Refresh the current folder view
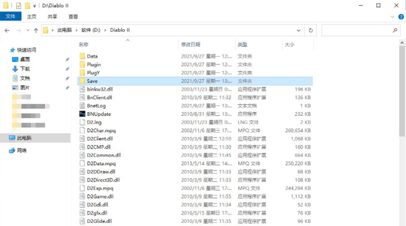 [311, 30]
